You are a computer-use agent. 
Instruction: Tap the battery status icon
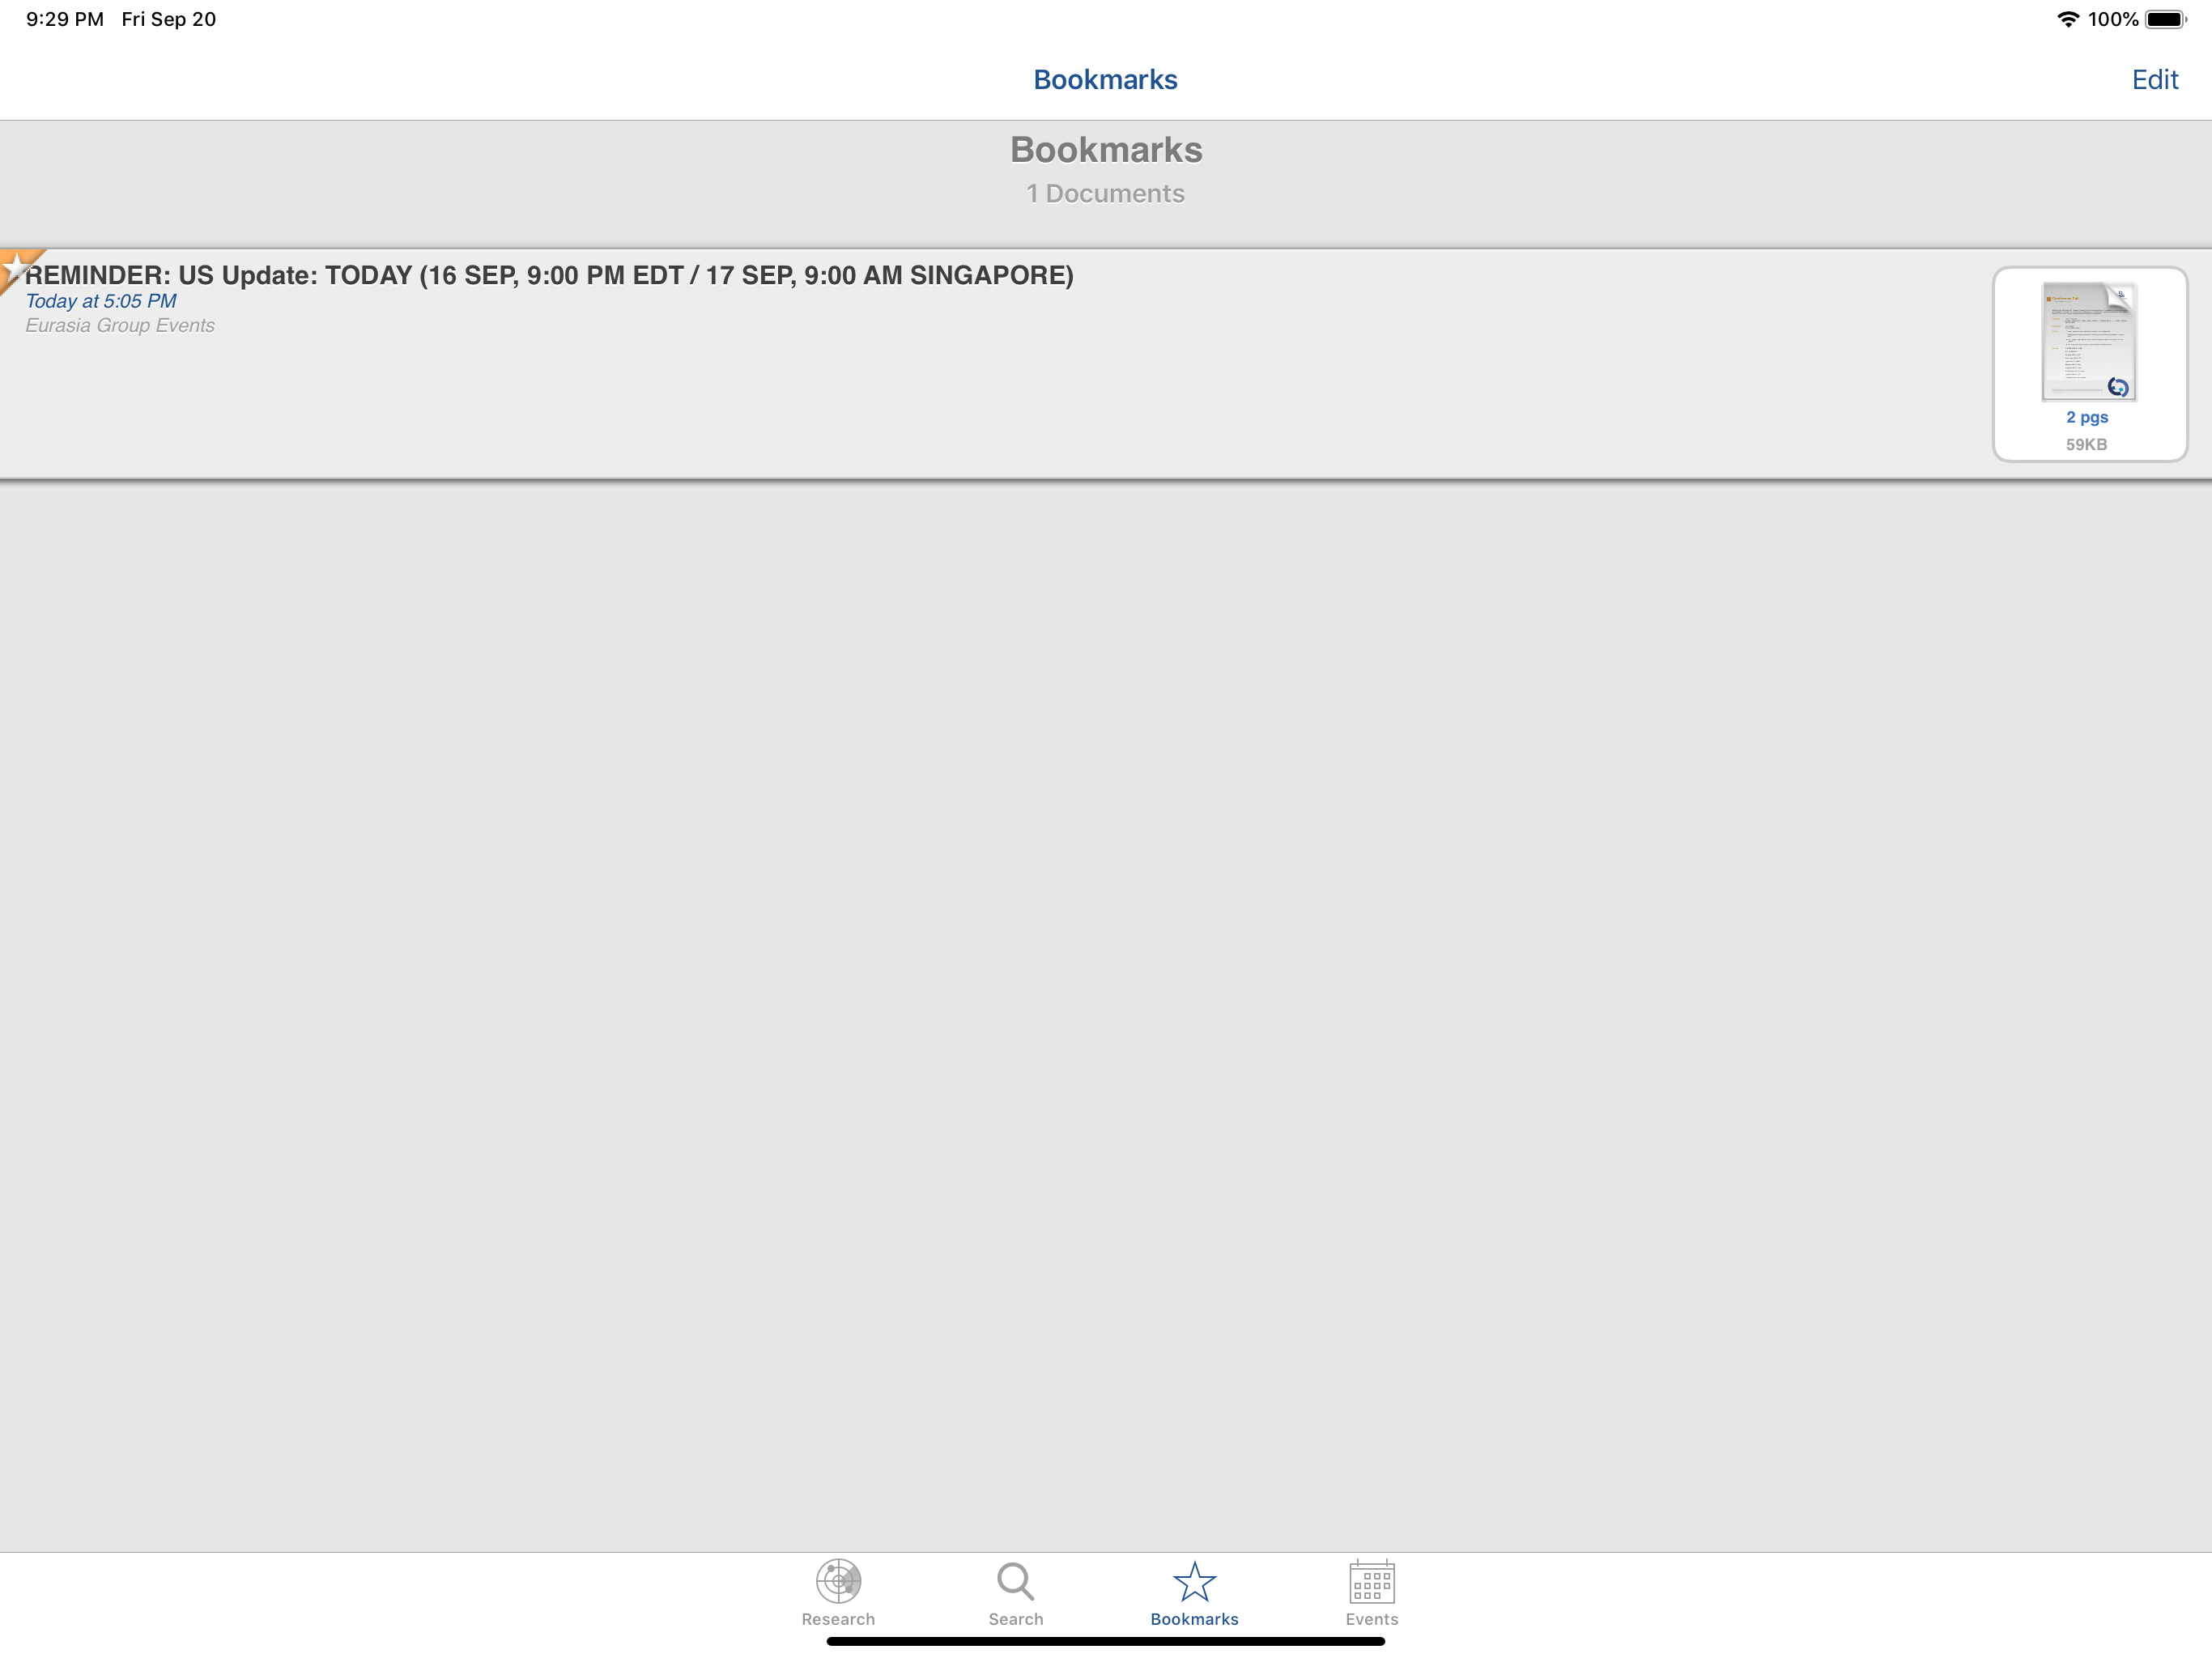pyautogui.click(x=2166, y=19)
